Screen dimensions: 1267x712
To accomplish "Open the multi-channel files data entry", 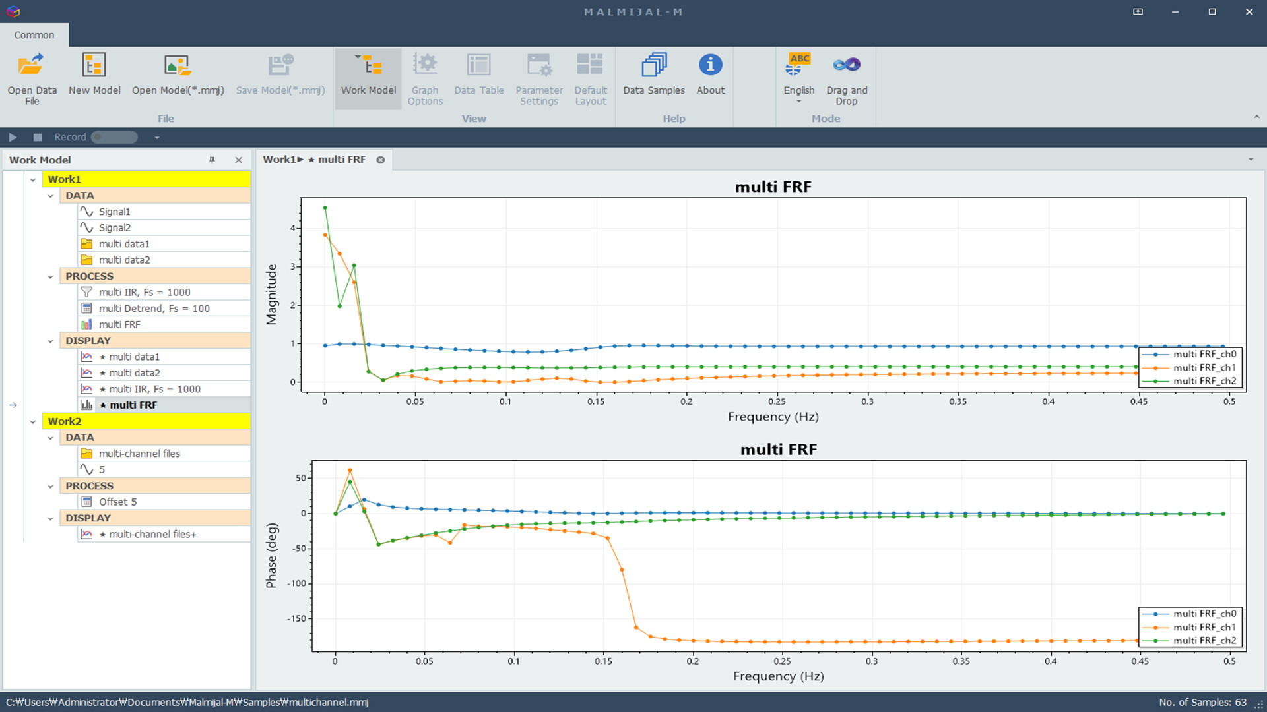I will (x=139, y=454).
